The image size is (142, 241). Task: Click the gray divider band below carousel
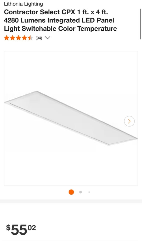coord(71,201)
